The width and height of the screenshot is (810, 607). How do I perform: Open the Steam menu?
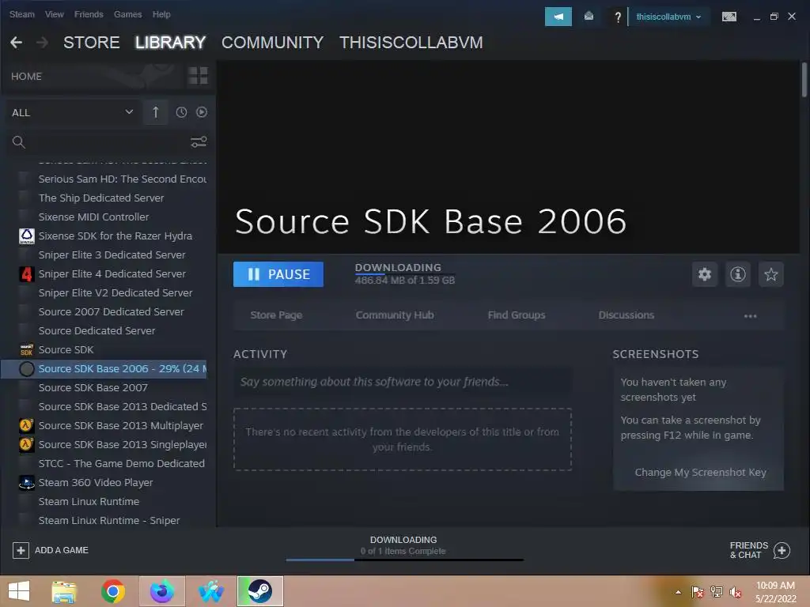click(21, 14)
